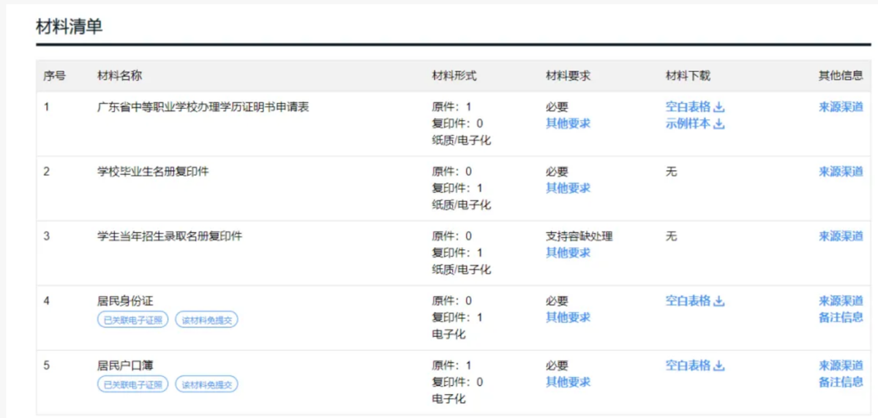This screenshot has height=418, width=878.
Task: View 来源渠道 for application form row
Action: click(x=841, y=107)
